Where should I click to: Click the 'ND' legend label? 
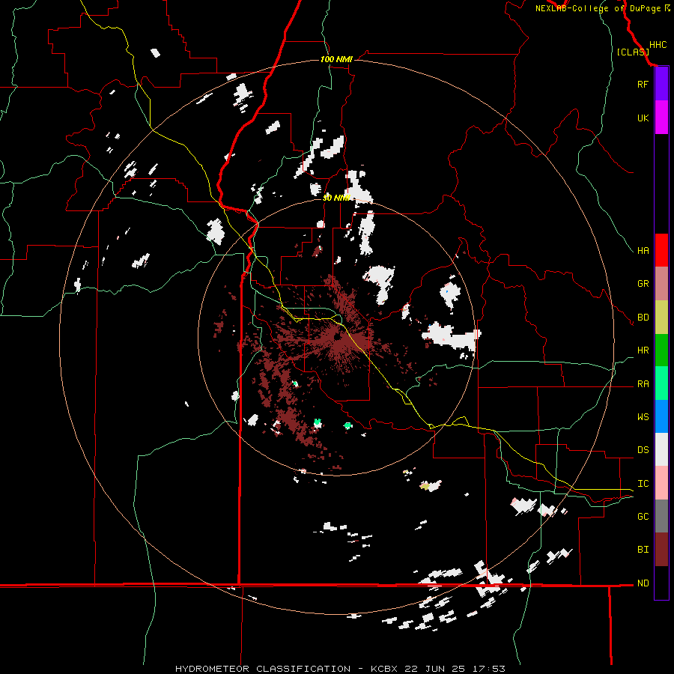(x=643, y=583)
